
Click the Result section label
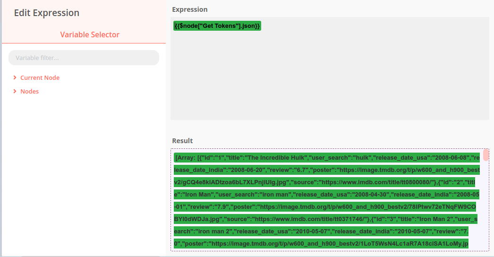click(x=182, y=141)
